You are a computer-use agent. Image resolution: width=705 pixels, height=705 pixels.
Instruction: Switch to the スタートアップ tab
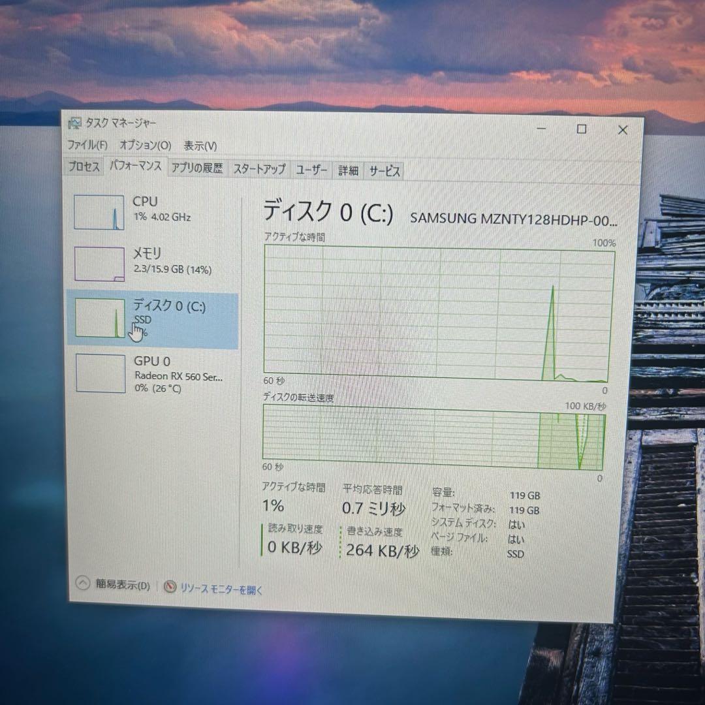[x=258, y=168]
